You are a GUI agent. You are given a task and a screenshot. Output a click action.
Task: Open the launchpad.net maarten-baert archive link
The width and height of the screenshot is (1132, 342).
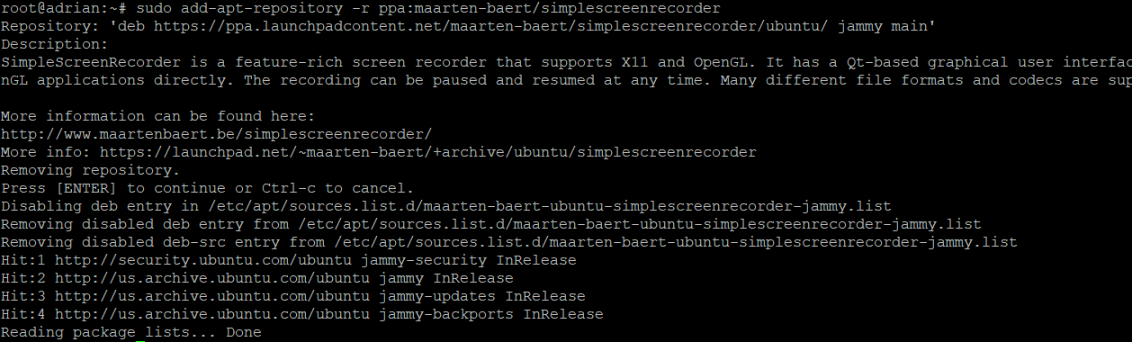[x=428, y=152]
